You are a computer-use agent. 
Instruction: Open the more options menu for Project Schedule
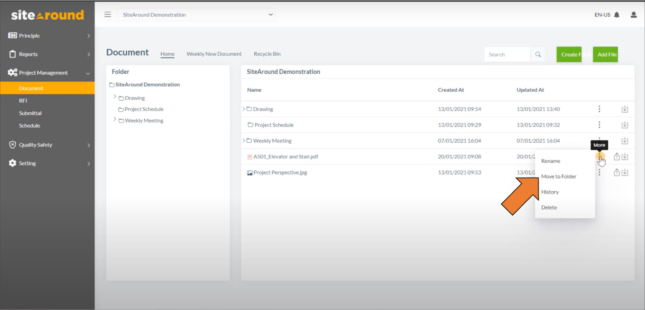pos(599,124)
